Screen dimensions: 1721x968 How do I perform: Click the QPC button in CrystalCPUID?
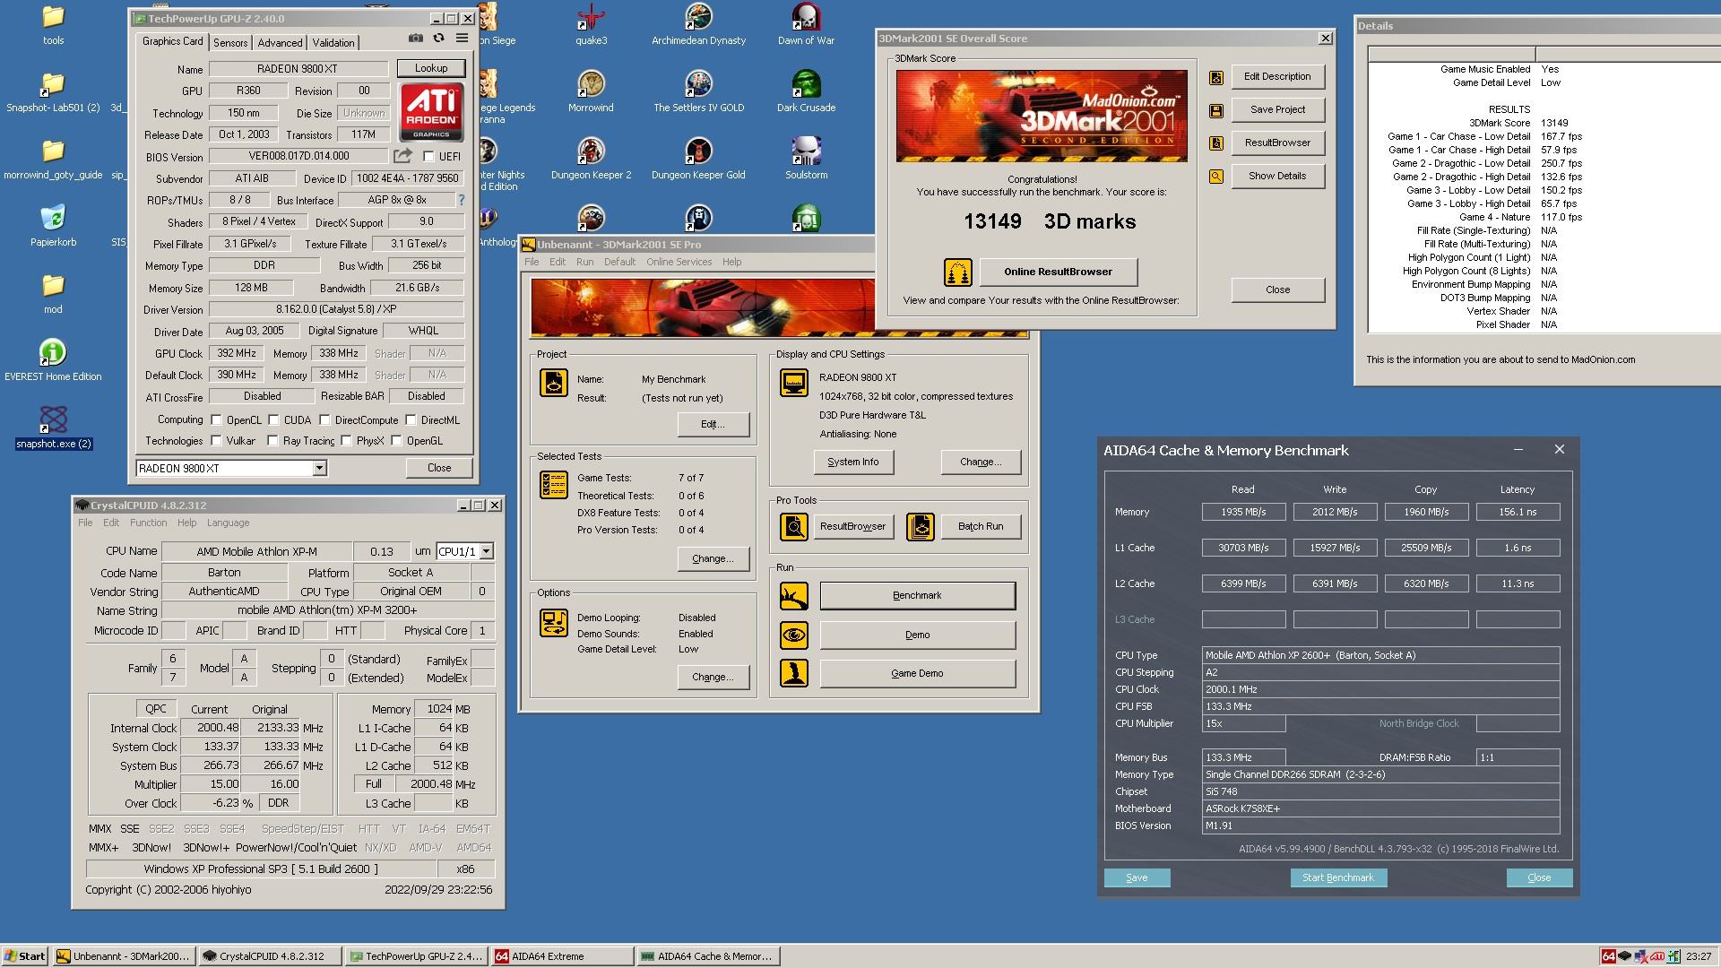(156, 708)
